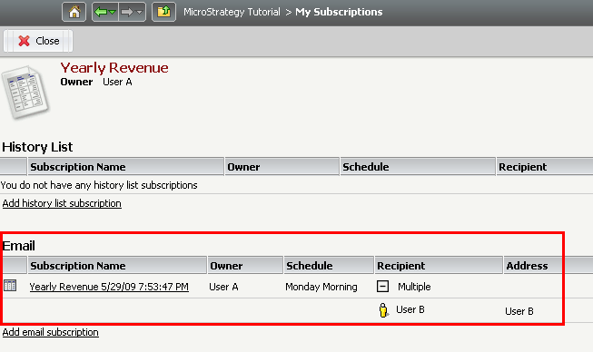Sort History List by Subscription Name

125,167
